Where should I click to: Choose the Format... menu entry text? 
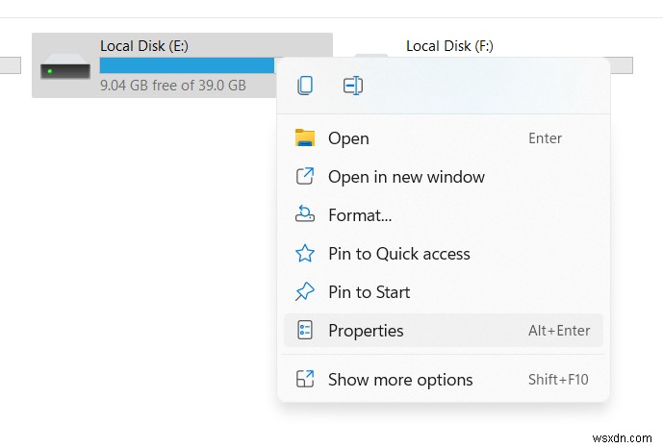click(360, 215)
